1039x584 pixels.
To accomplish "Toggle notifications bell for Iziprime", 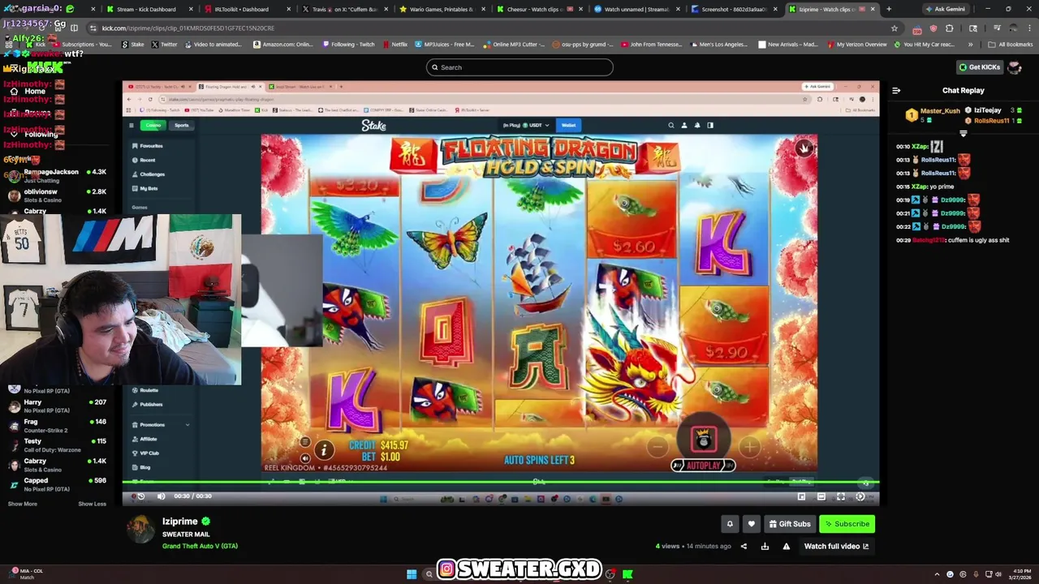I will point(730,524).
